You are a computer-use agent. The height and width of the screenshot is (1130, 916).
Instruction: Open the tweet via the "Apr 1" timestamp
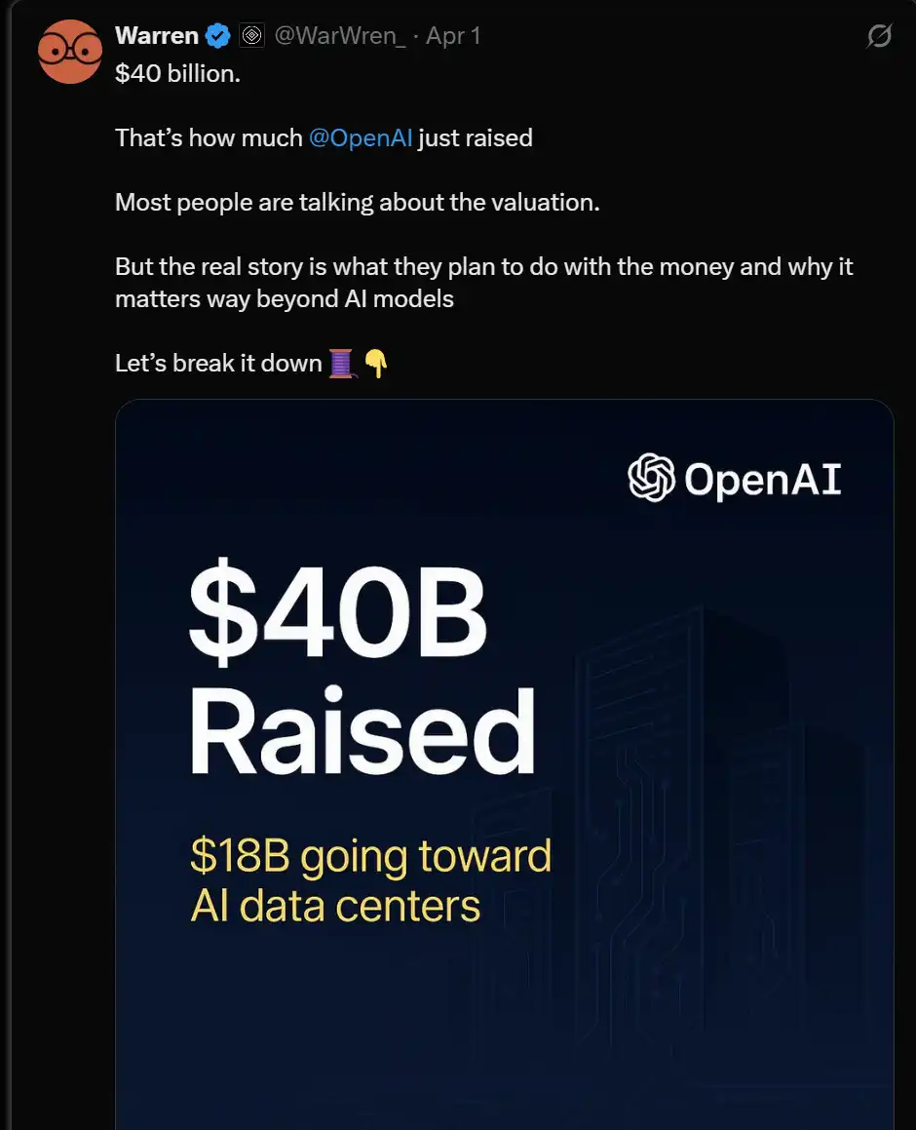tap(454, 36)
